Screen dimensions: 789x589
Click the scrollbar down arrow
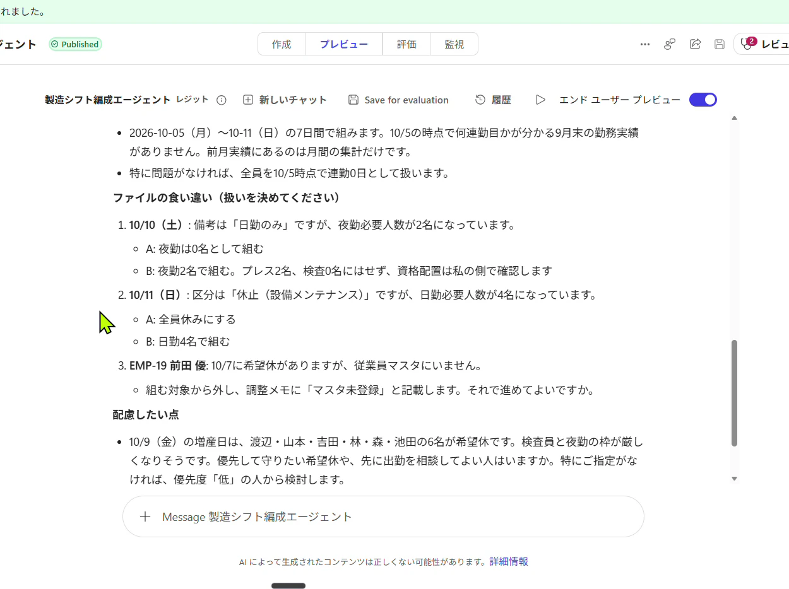click(x=734, y=479)
